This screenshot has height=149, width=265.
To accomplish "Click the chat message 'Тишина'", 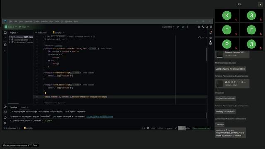I will tap(220, 125).
